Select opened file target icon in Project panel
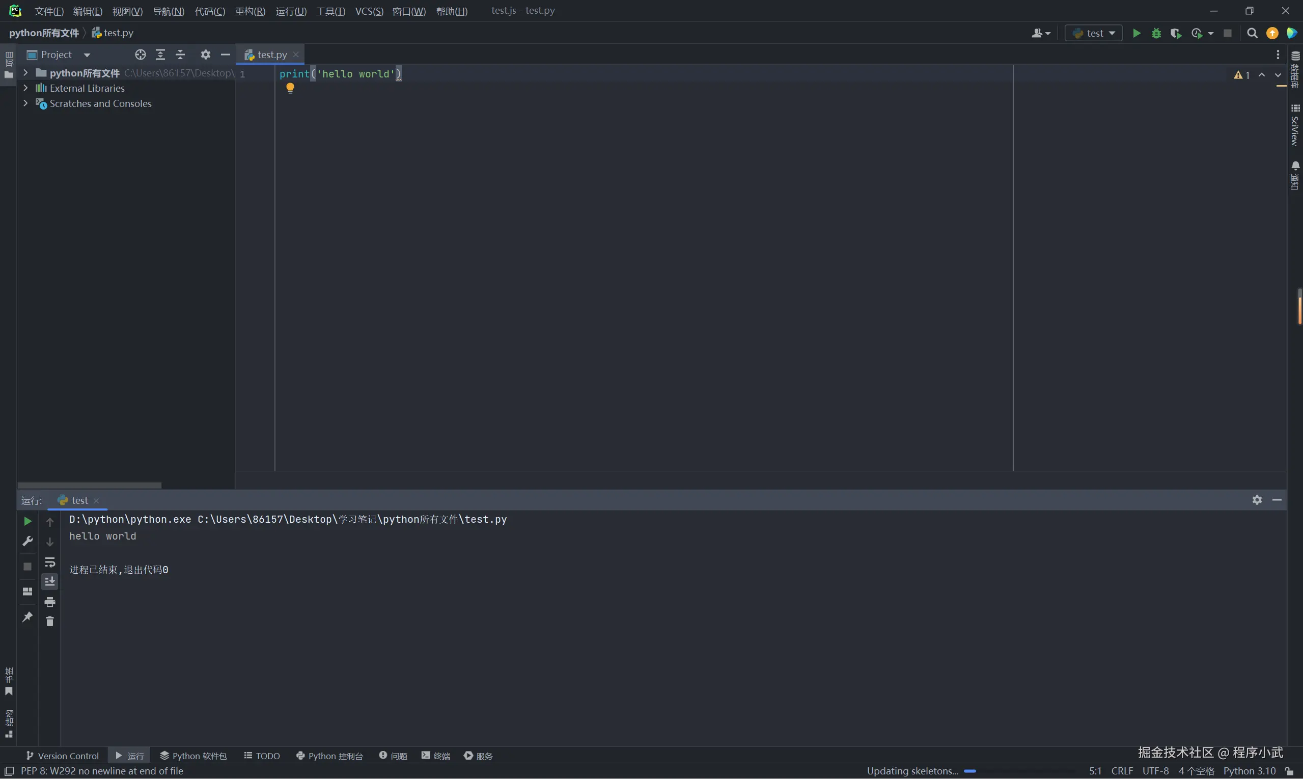 click(x=140, y=55)
